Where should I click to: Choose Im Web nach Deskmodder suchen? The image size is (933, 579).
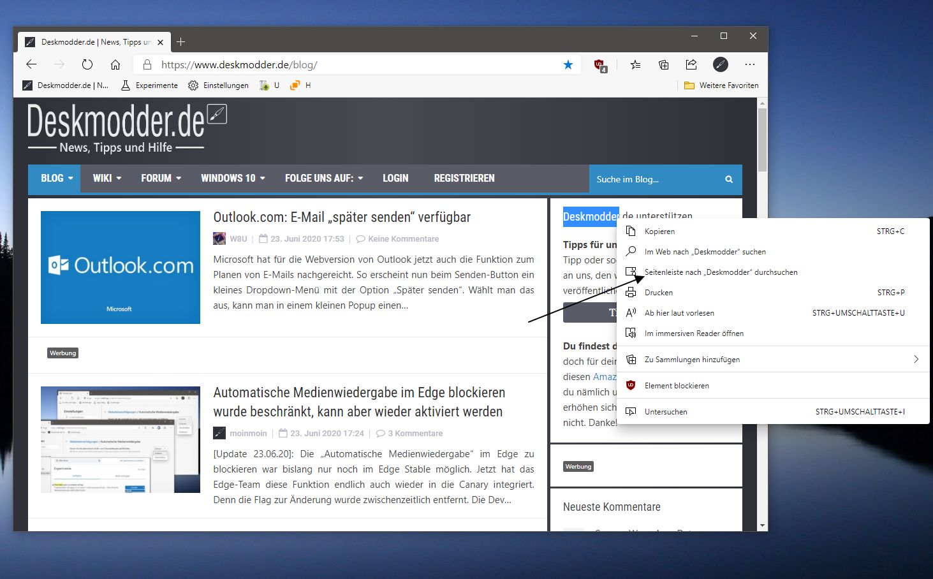coord(773,252)
